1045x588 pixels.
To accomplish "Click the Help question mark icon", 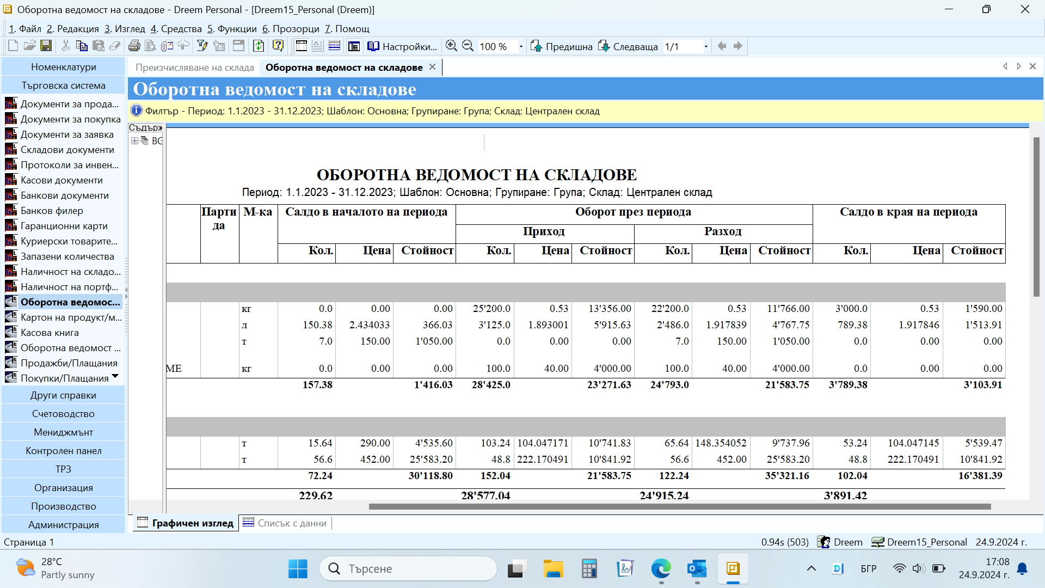I will pos(278,46).
